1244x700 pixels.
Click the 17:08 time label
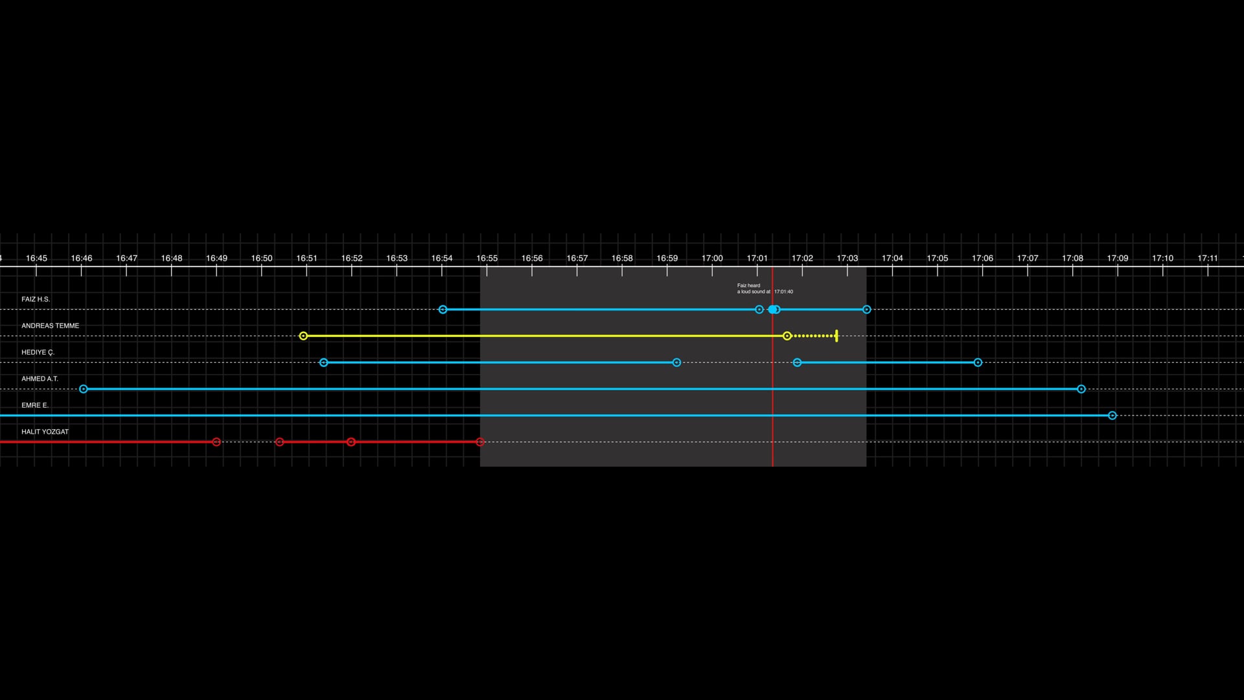[x=1072, y=258]
